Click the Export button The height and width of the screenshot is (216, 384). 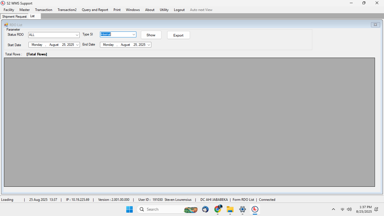click(178, 35)
